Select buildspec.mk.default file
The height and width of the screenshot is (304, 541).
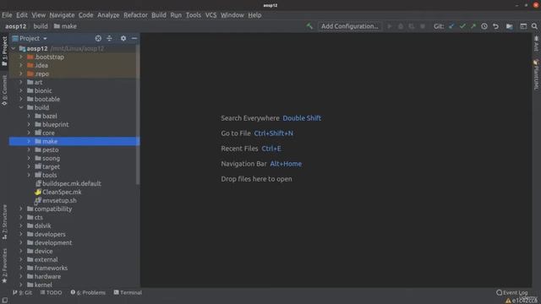[72, 183]
